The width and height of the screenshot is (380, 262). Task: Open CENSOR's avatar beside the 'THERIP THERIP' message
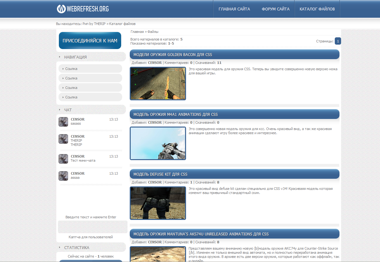point(63,139)
